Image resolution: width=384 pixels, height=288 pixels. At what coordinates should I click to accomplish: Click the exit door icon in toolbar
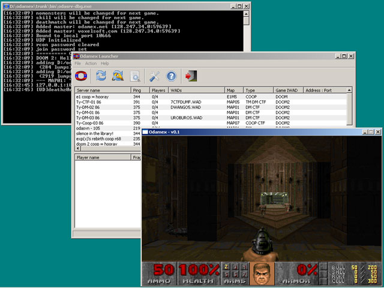tap(191, 76)
